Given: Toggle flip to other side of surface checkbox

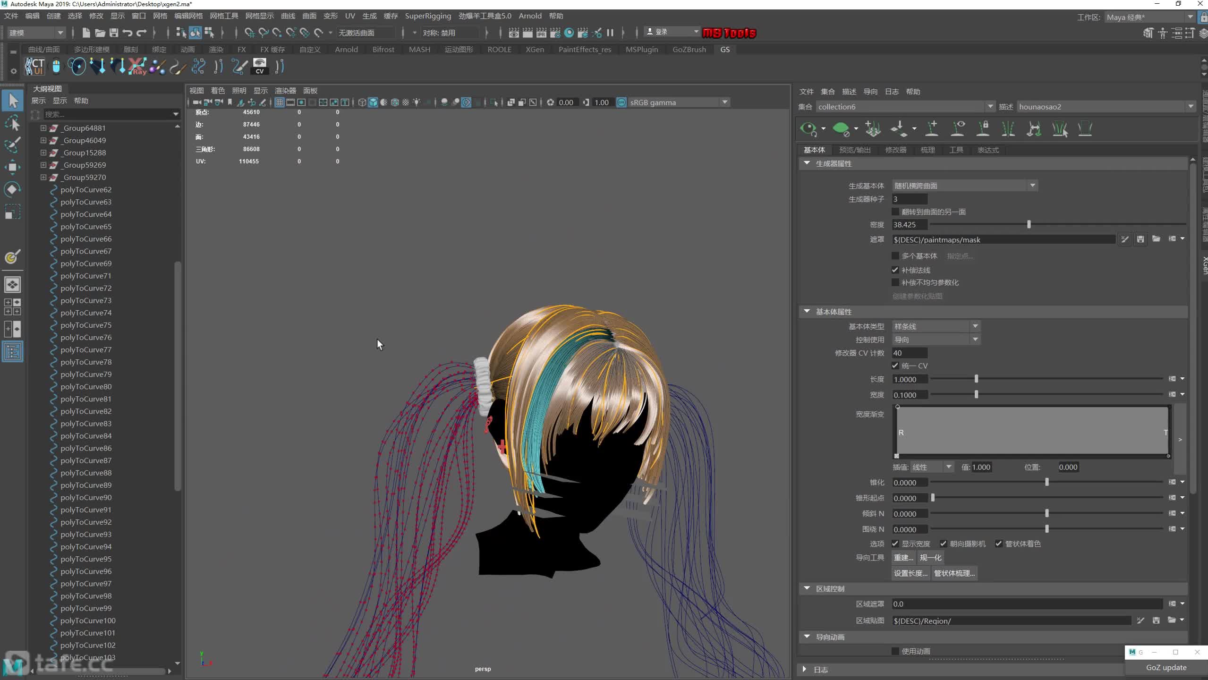Looking at the screenshot, I should 895,212.
